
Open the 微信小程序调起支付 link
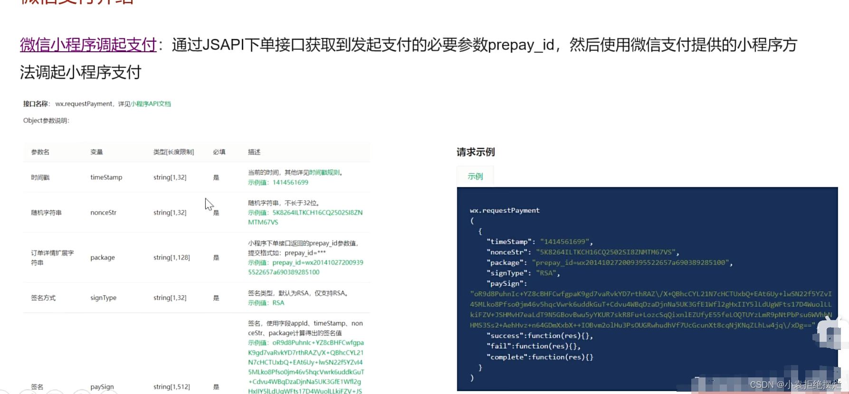coord(88,45)
